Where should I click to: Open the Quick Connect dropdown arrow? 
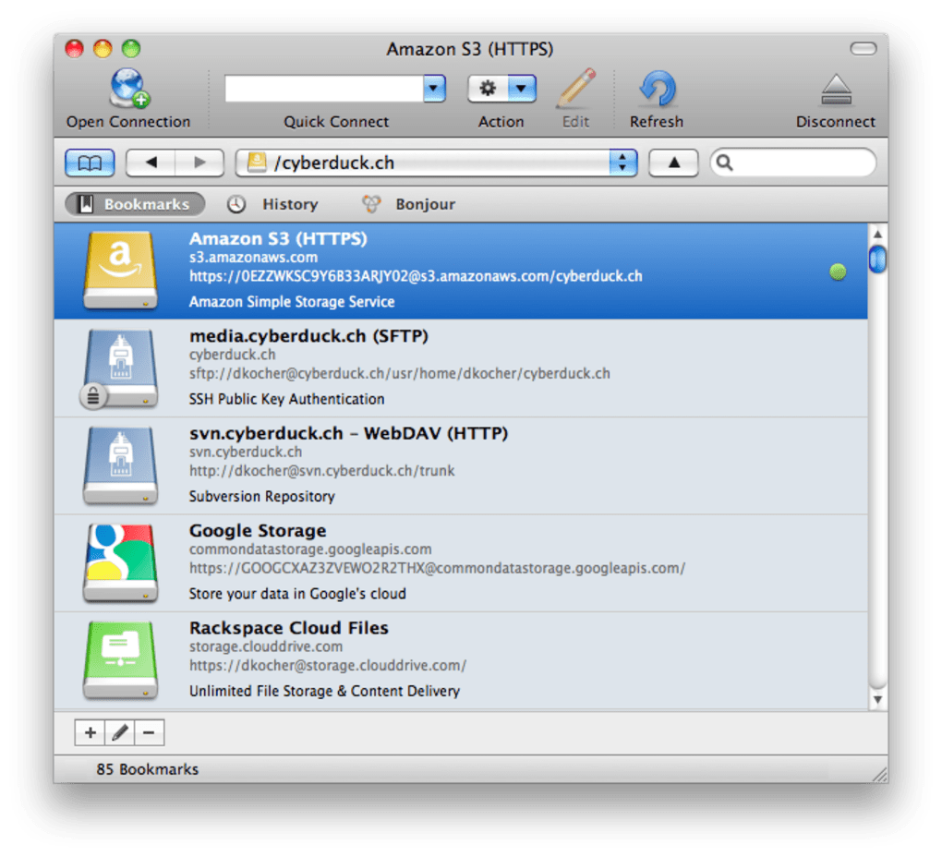(433, 89)
